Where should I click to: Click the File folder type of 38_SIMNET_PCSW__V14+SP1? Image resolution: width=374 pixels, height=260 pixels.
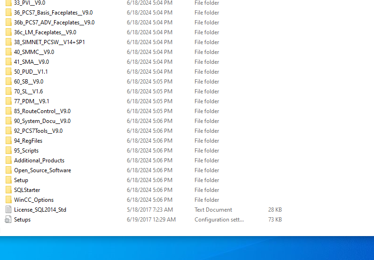pos(207,42)
